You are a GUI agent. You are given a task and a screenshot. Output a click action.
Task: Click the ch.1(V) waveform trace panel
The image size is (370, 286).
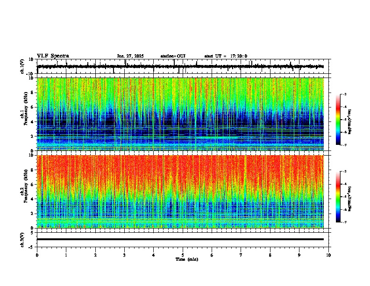(x=184, y=66)
